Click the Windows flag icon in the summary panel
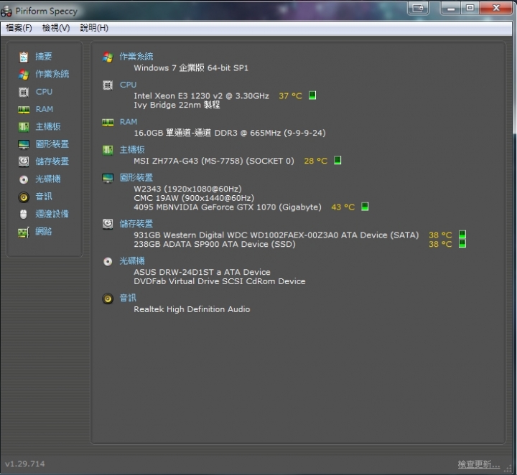This screenshot has width=517, height=475. 108,57
